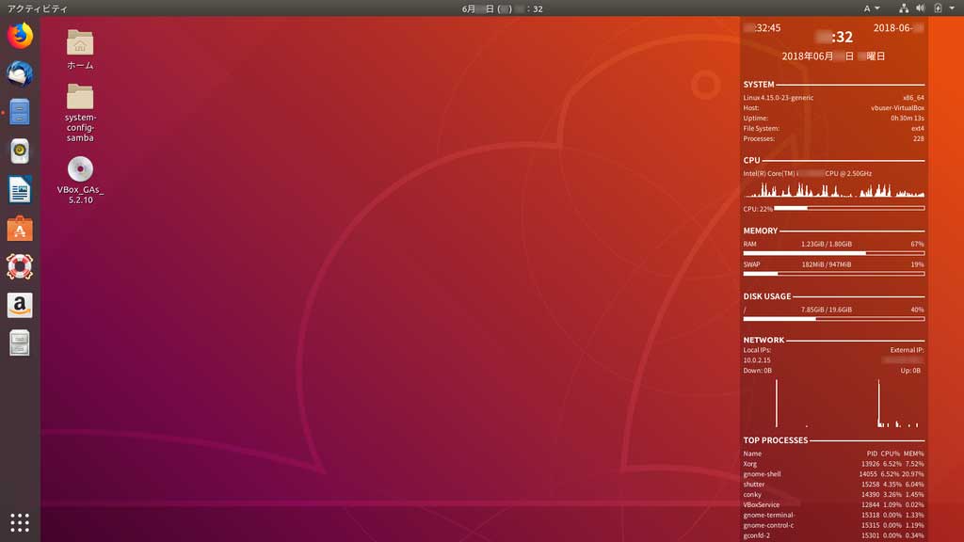Open LibreOffice Writer from the dock
This screenshot has width=964, height=542.
tap(20, 189)
